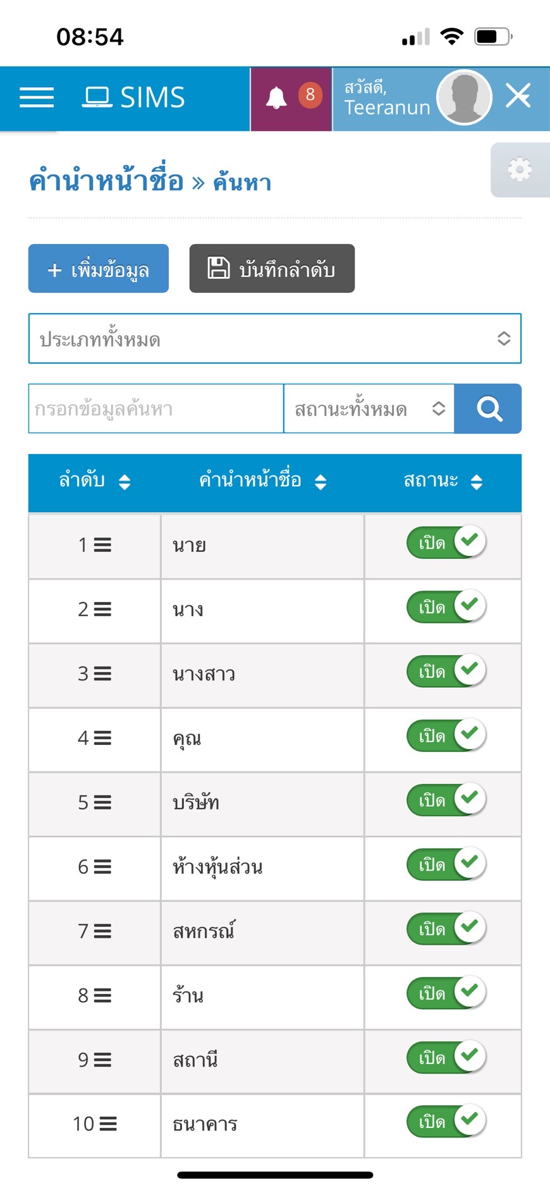Screen dimensions: 550x1190
Task: Tap the Teeranun profile avatar
Action: pos(465,97)
